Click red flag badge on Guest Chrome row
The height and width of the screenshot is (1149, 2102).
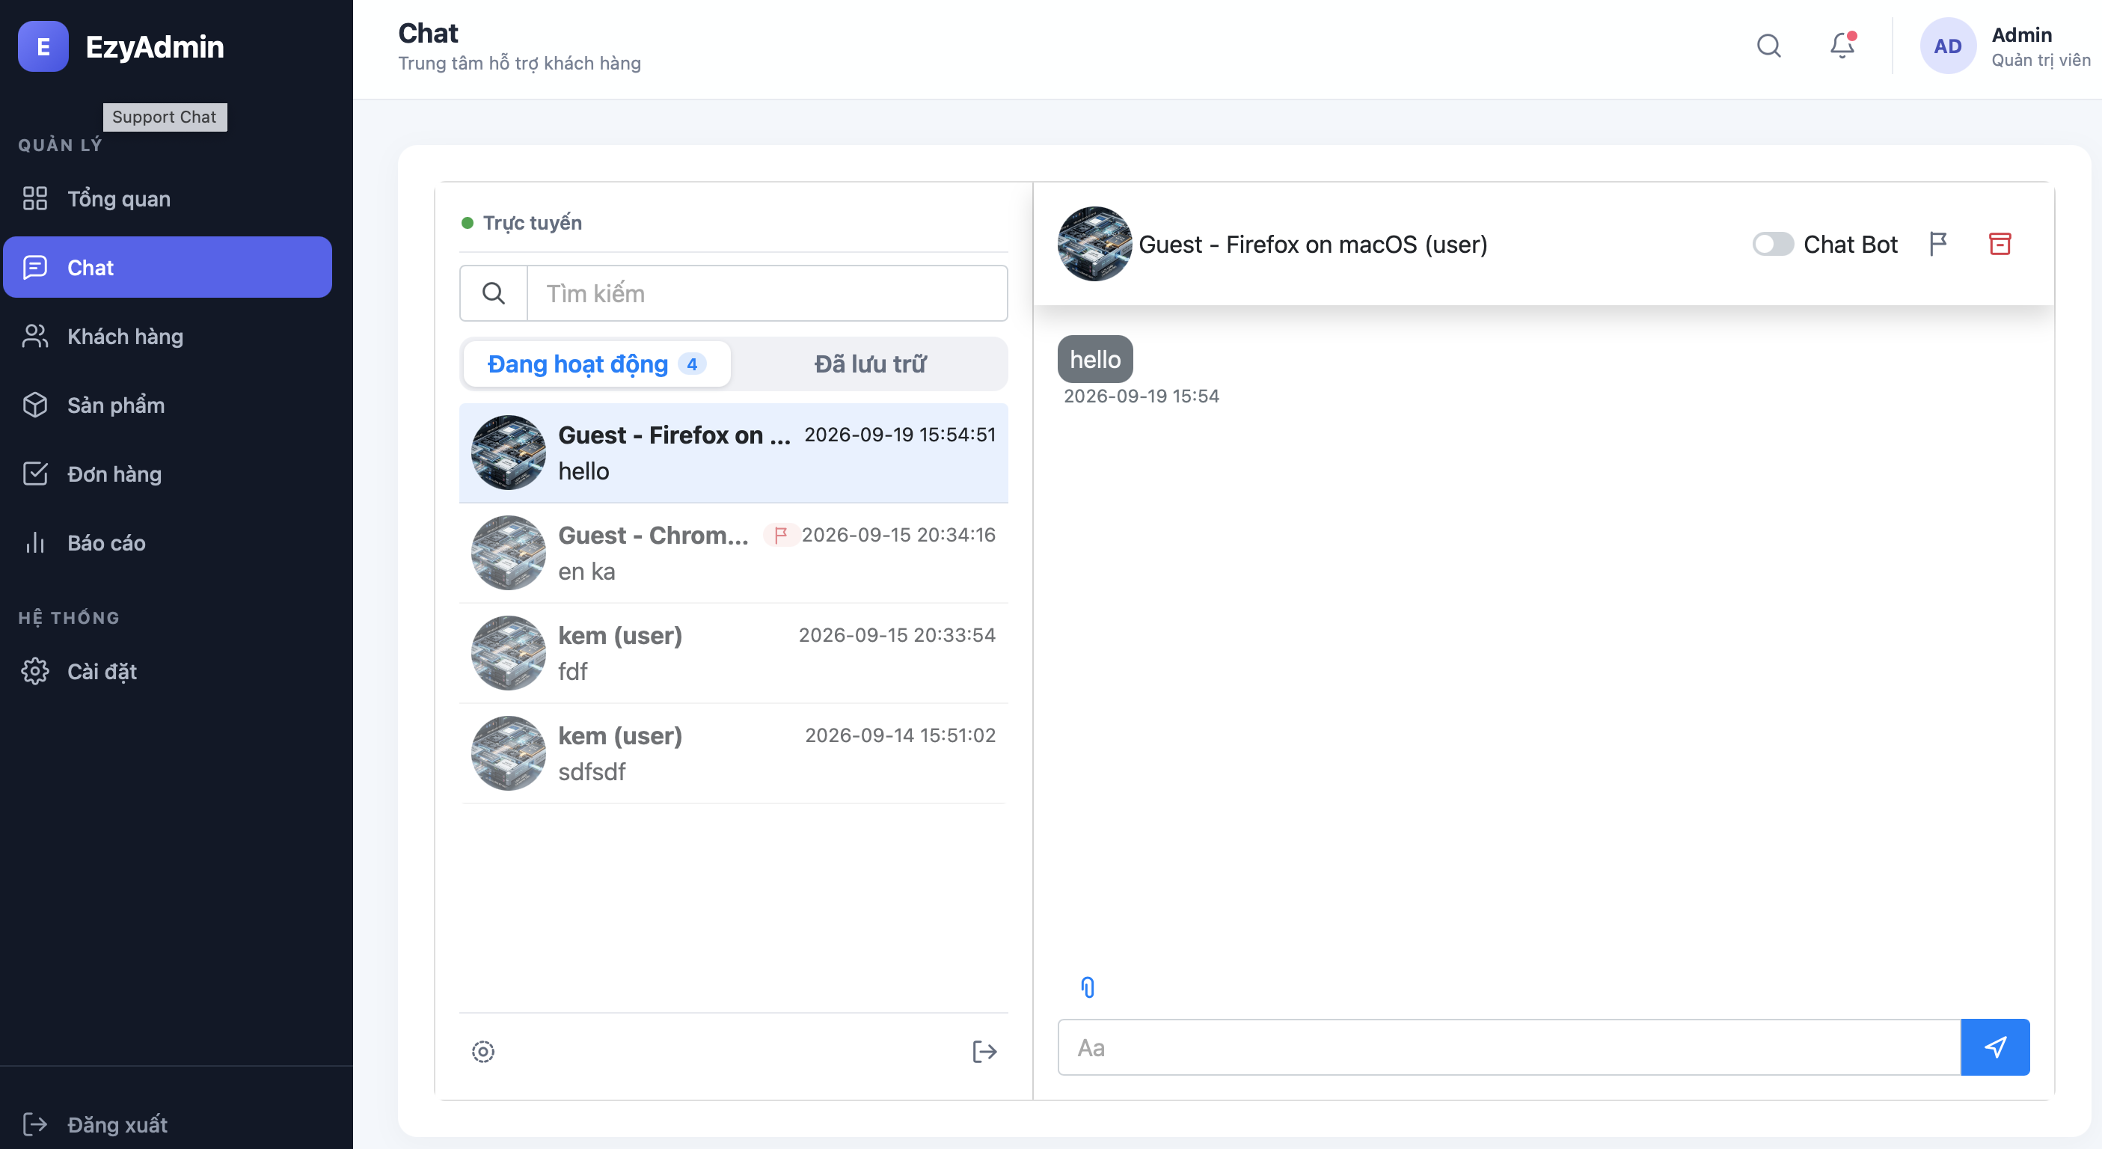780,536
